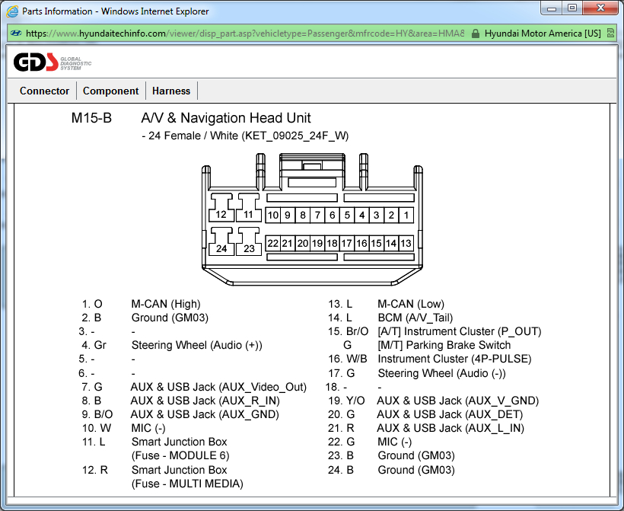Click 'AUX & USB Jack (AUX_L_IN)' entry
The height and width of the screenshot is (511, 624).
click(x=450, y=428)
